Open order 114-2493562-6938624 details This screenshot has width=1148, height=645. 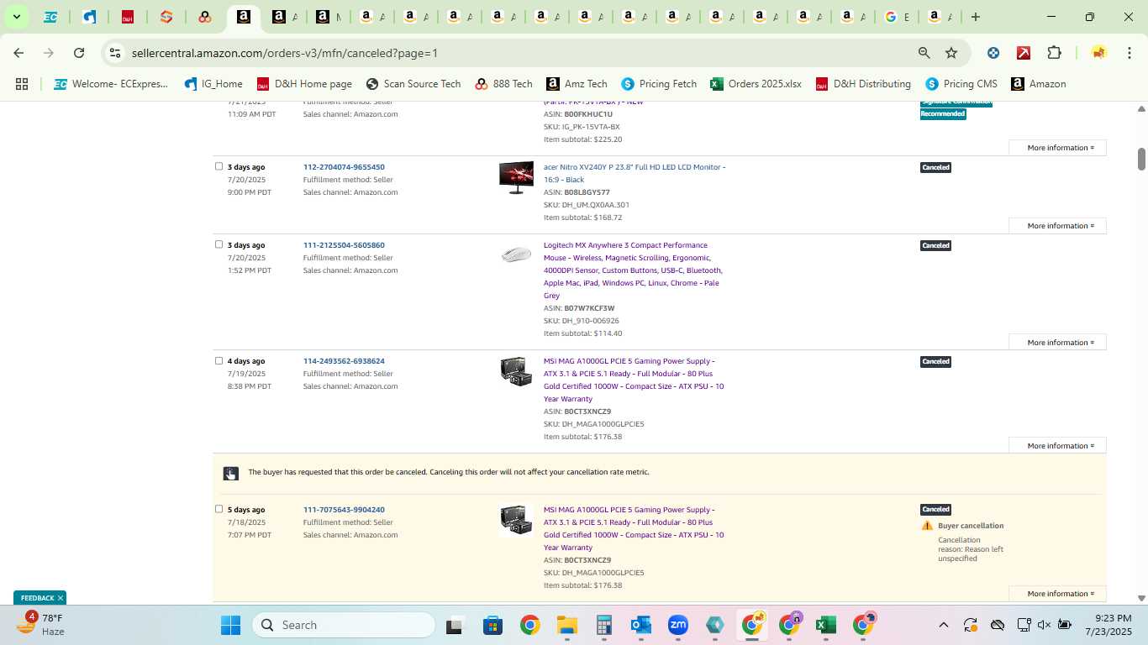point(344,361)
